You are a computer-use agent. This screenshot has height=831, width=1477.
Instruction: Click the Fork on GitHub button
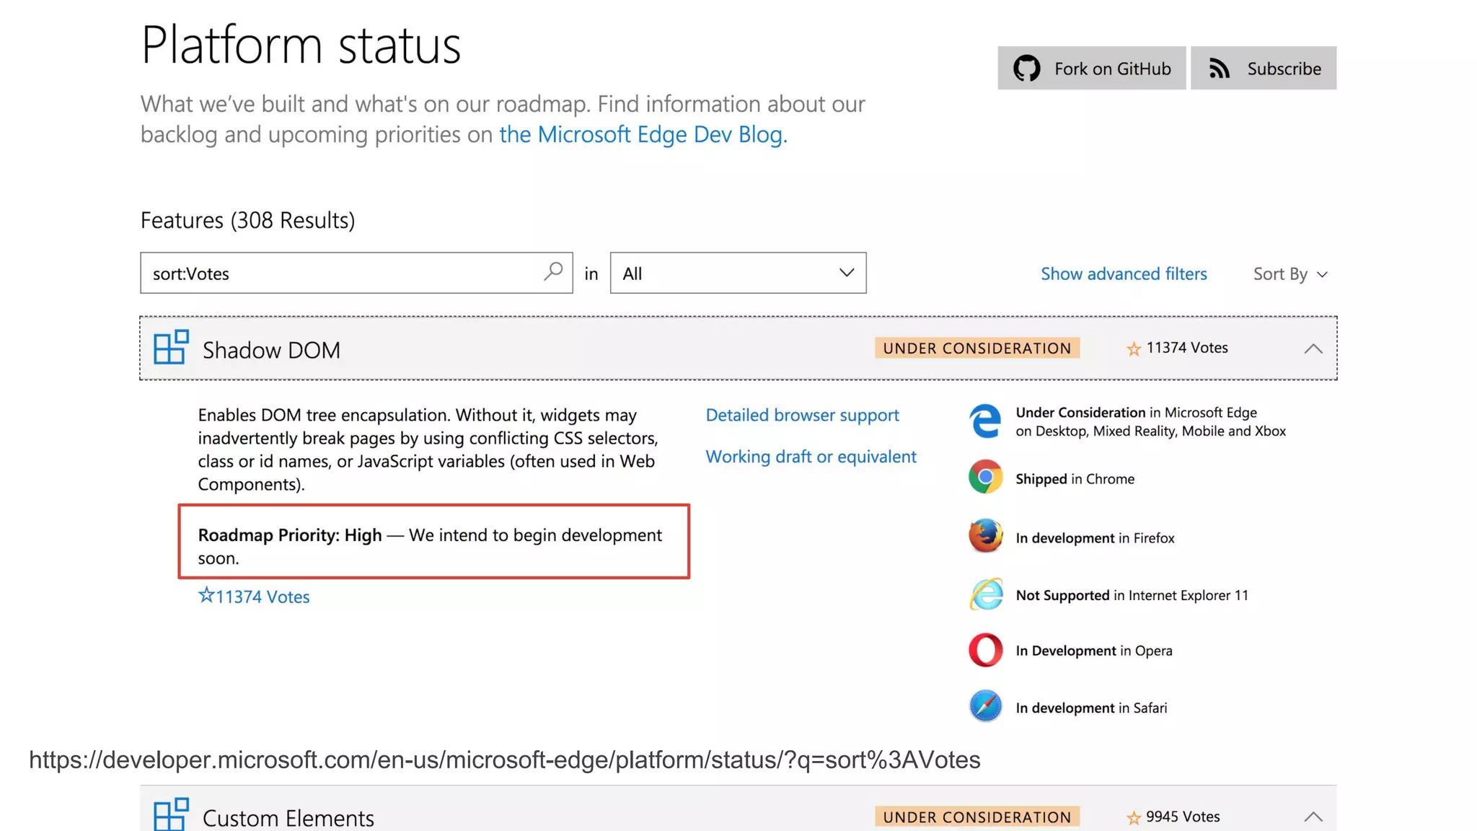(1091, 69)
